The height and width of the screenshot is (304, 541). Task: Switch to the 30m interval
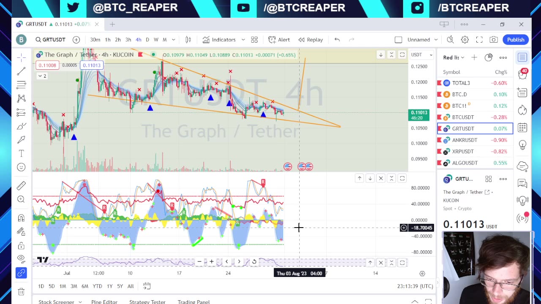95,40
